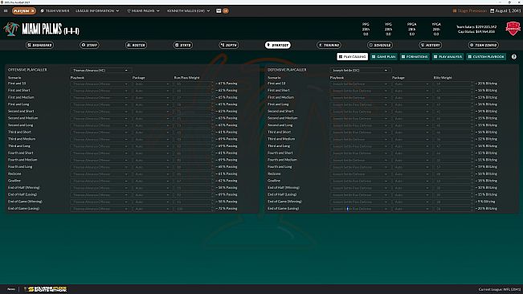
Task: Click the Team Salary text
Action: point(476,27)
